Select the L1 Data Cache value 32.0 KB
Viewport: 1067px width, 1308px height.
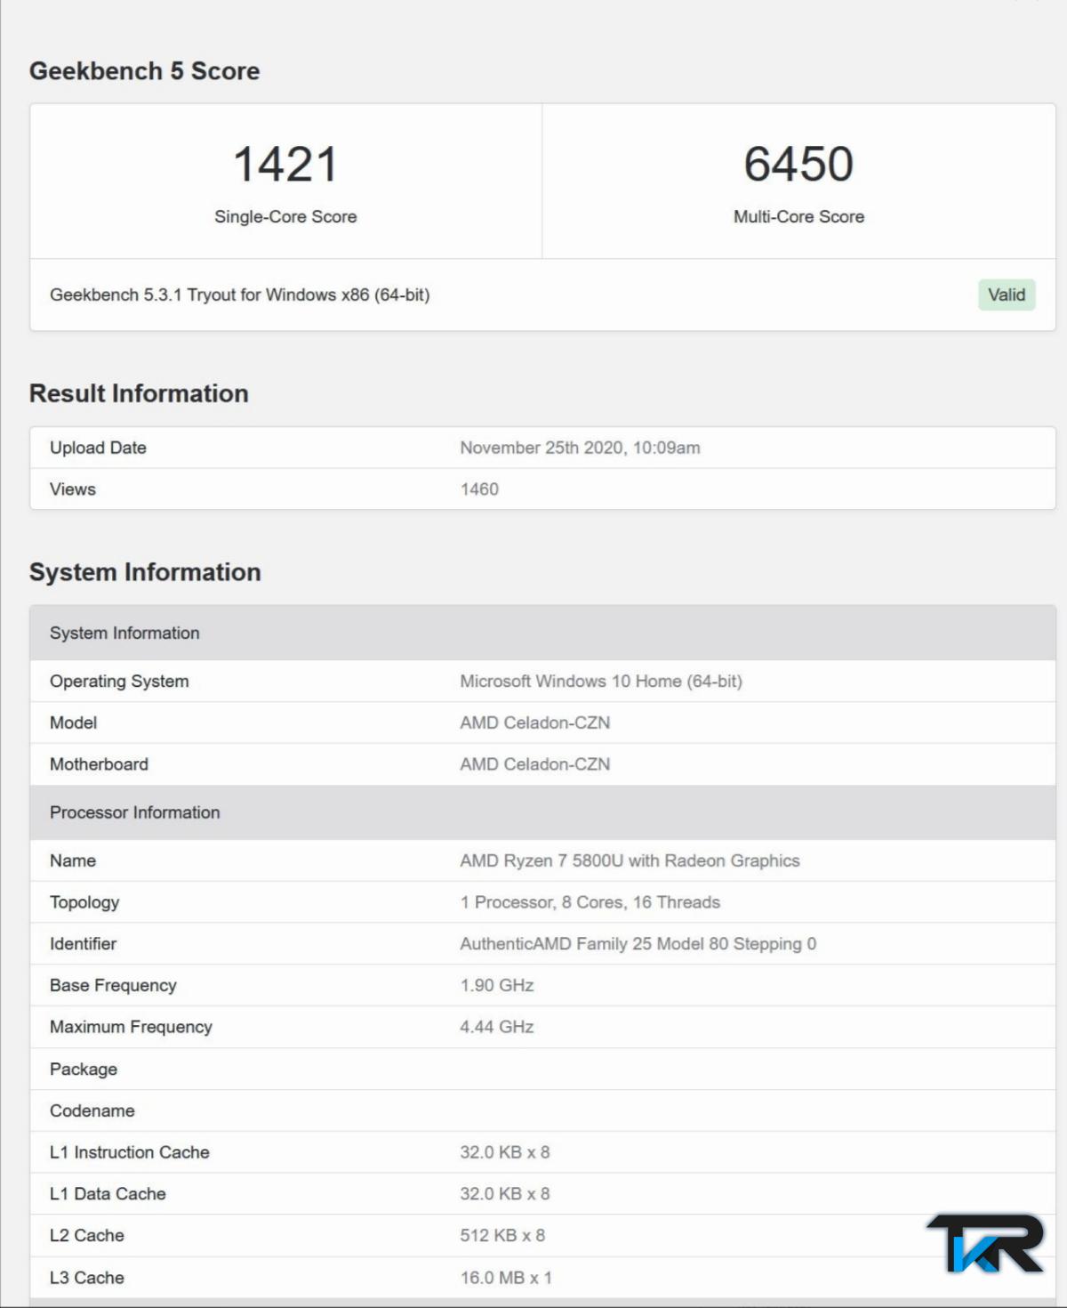click(505, 1194)
